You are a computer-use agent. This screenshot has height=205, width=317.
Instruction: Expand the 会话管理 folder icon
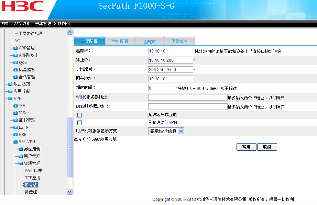15,77
